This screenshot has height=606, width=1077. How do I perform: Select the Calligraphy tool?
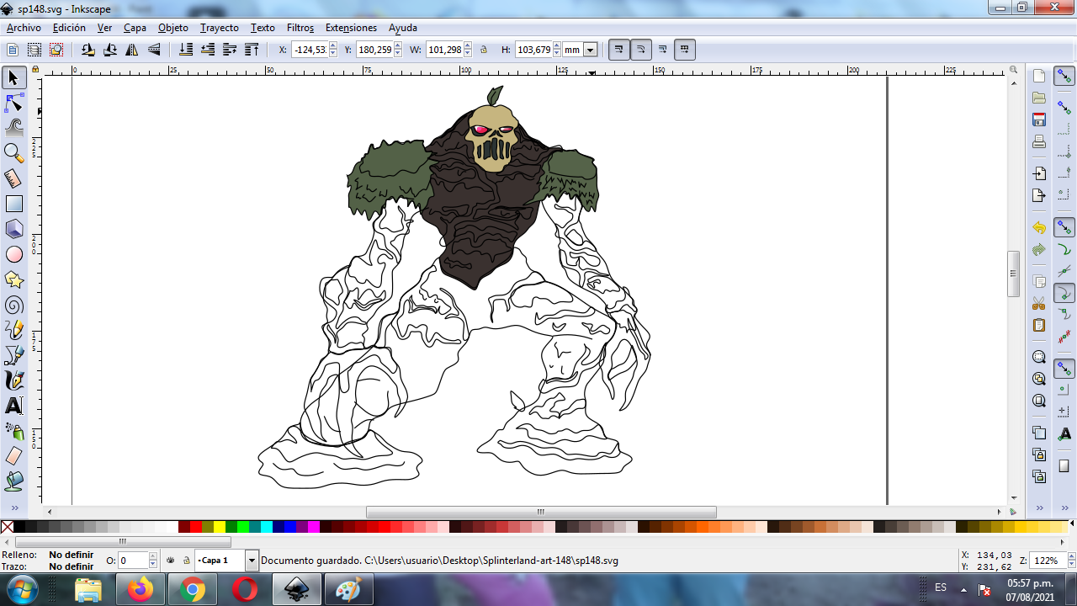[x=13, y=380]
